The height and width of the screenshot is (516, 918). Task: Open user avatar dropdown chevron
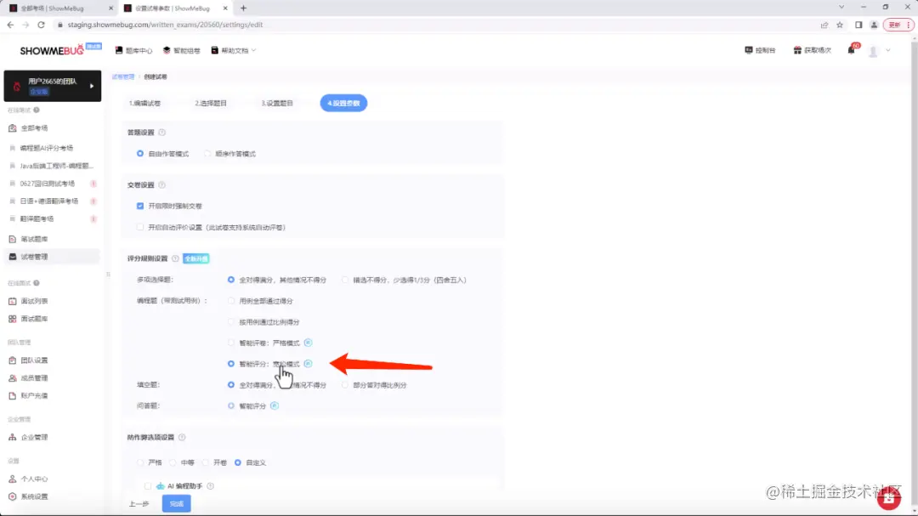(x=888, y=51)
